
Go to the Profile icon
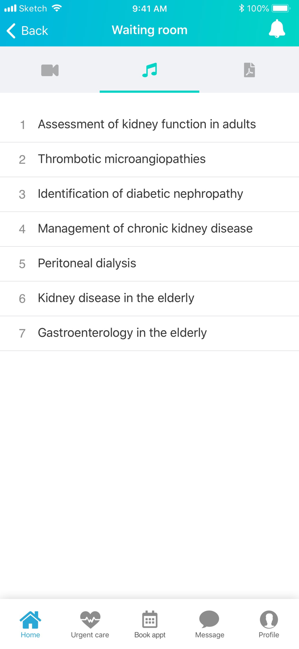(269, 620)
